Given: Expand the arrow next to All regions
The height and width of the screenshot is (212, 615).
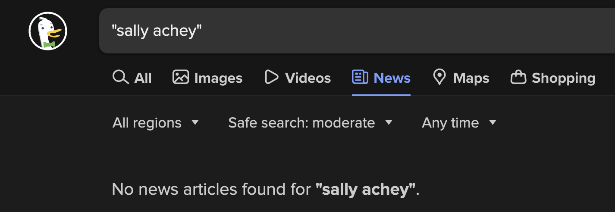Looking at the screenshot, I should pyautogui.click(x=195, y=123).
